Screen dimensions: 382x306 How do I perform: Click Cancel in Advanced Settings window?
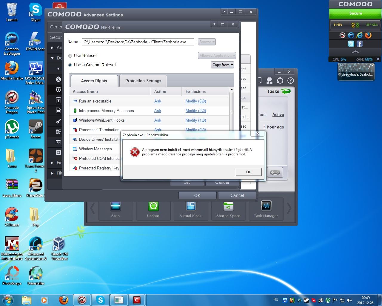(237, 195)
